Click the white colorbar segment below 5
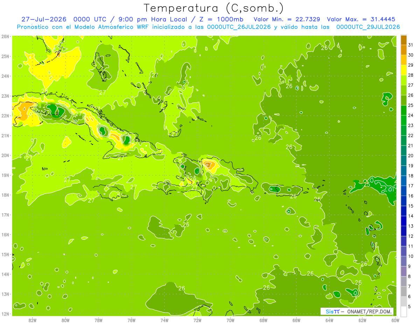The height and width of the screenshot is (325, 420). 404,312
